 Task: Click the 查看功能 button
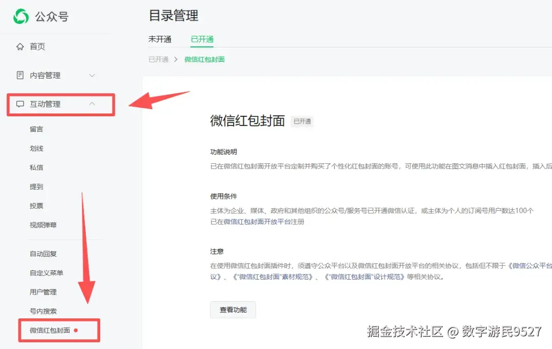click(x=233, y=309)
